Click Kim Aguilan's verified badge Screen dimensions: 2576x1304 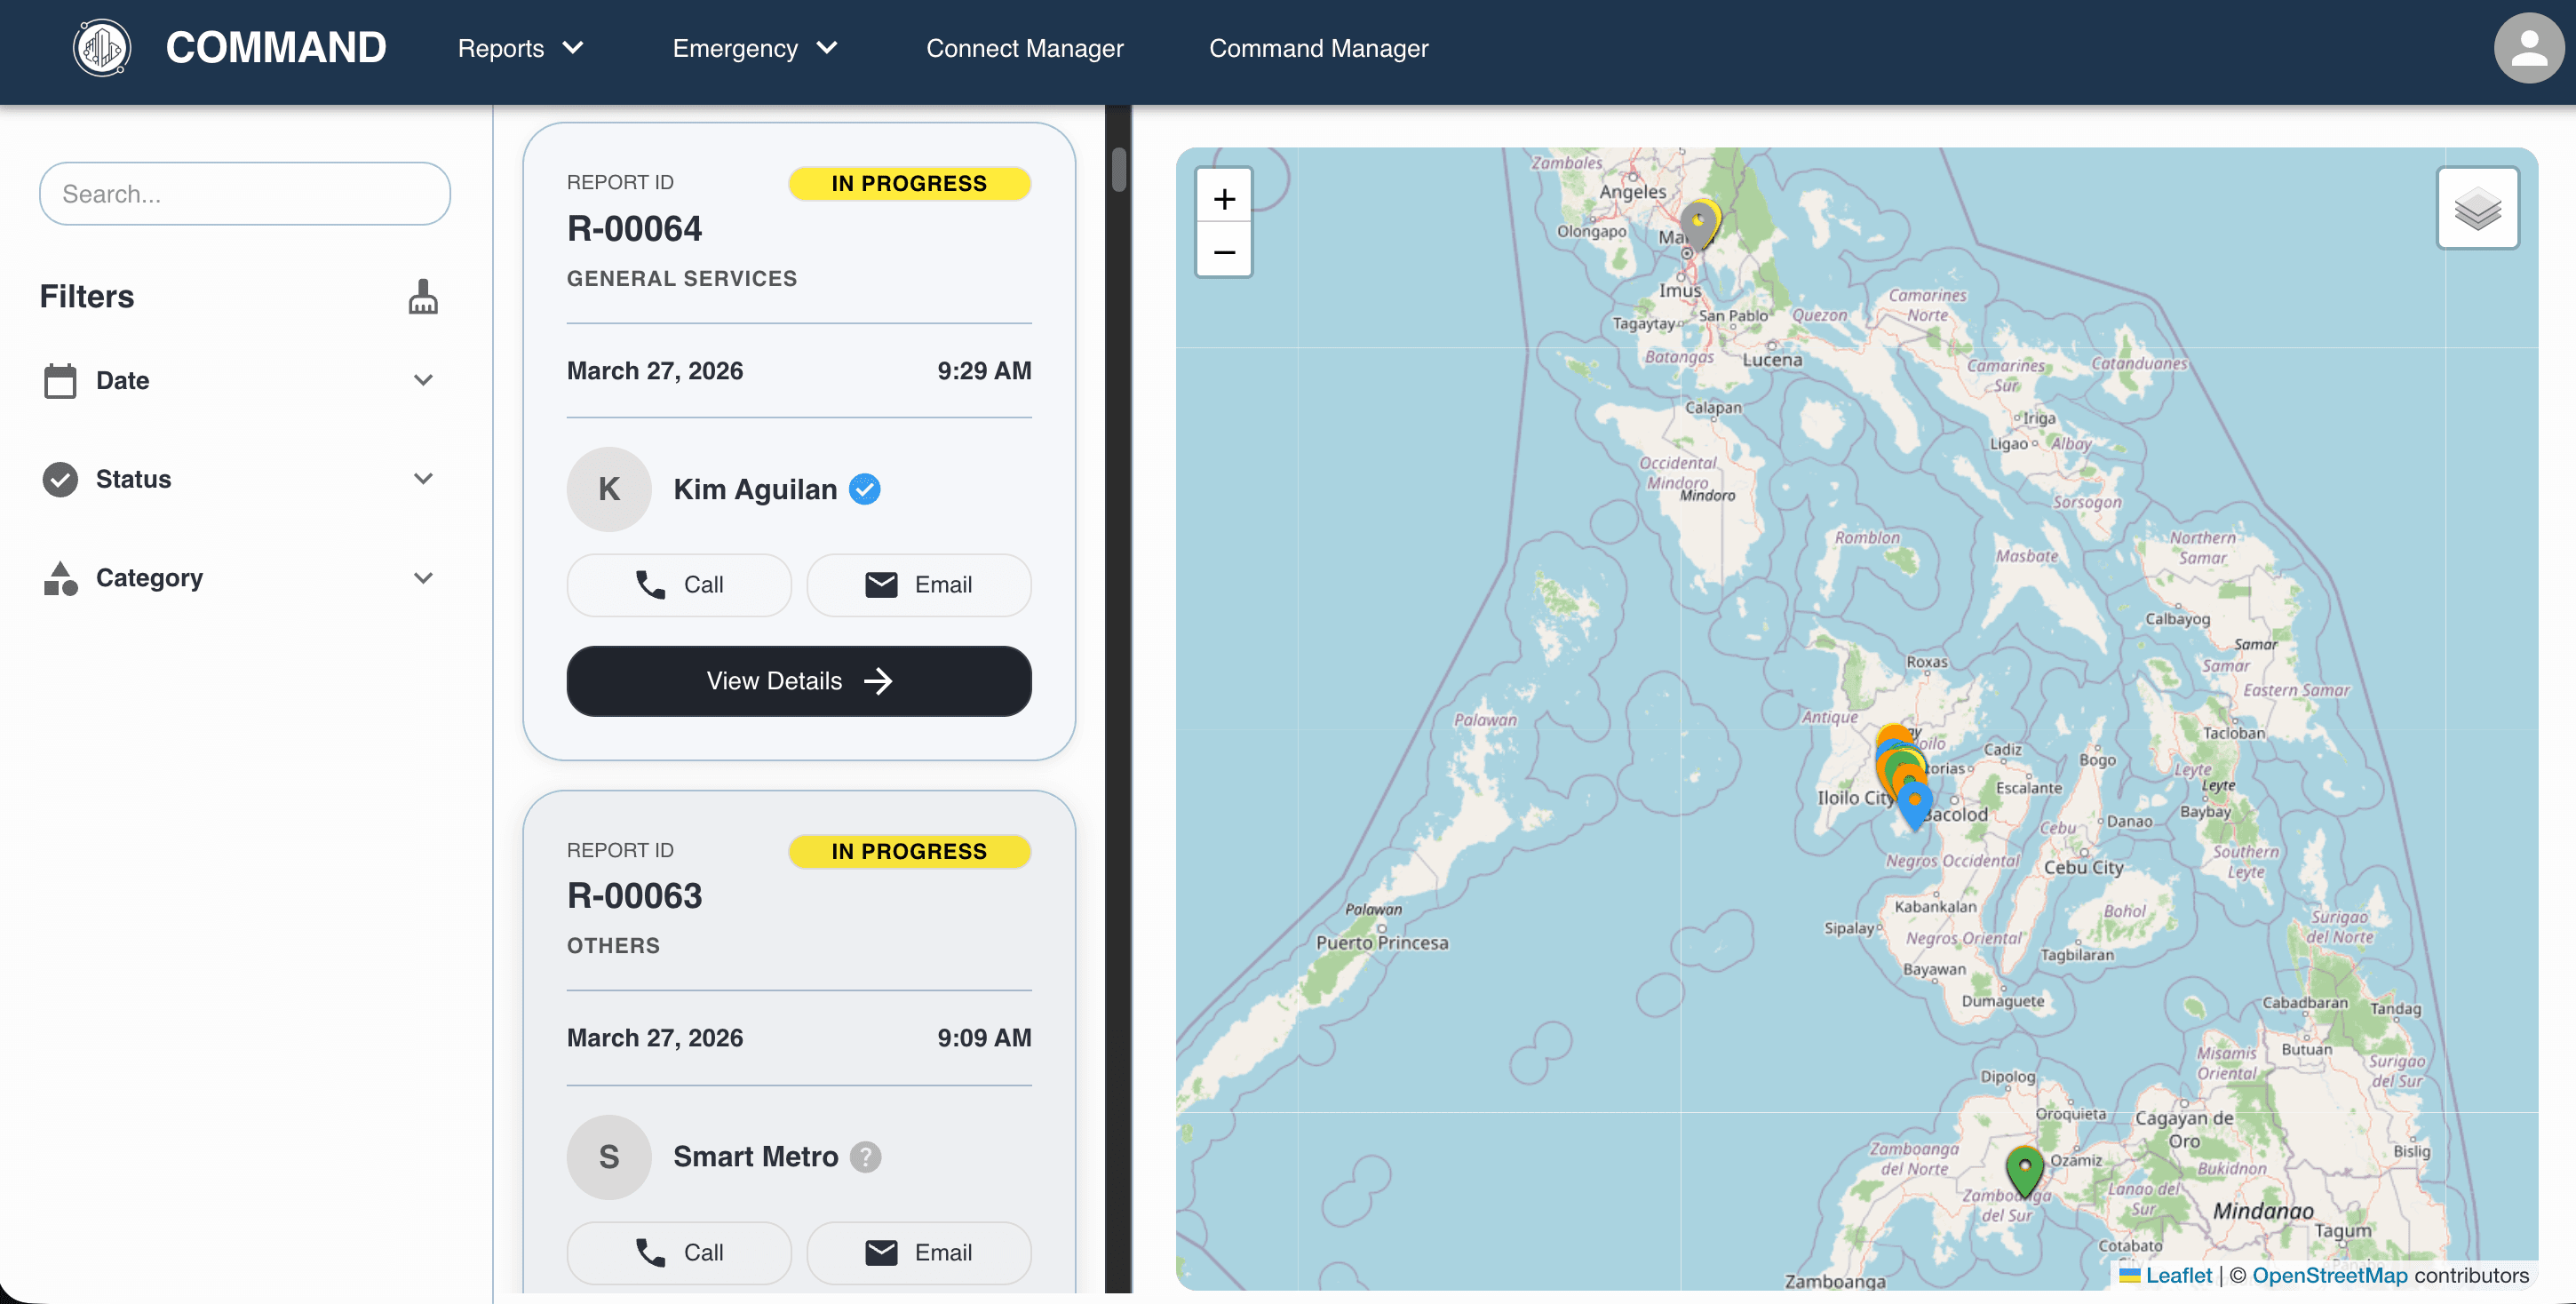[865, 489]
